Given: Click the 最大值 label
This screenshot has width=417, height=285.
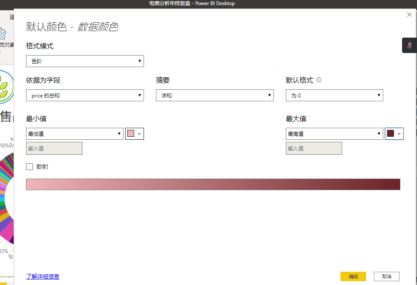Looking at the screenshot, I should 296,119.
